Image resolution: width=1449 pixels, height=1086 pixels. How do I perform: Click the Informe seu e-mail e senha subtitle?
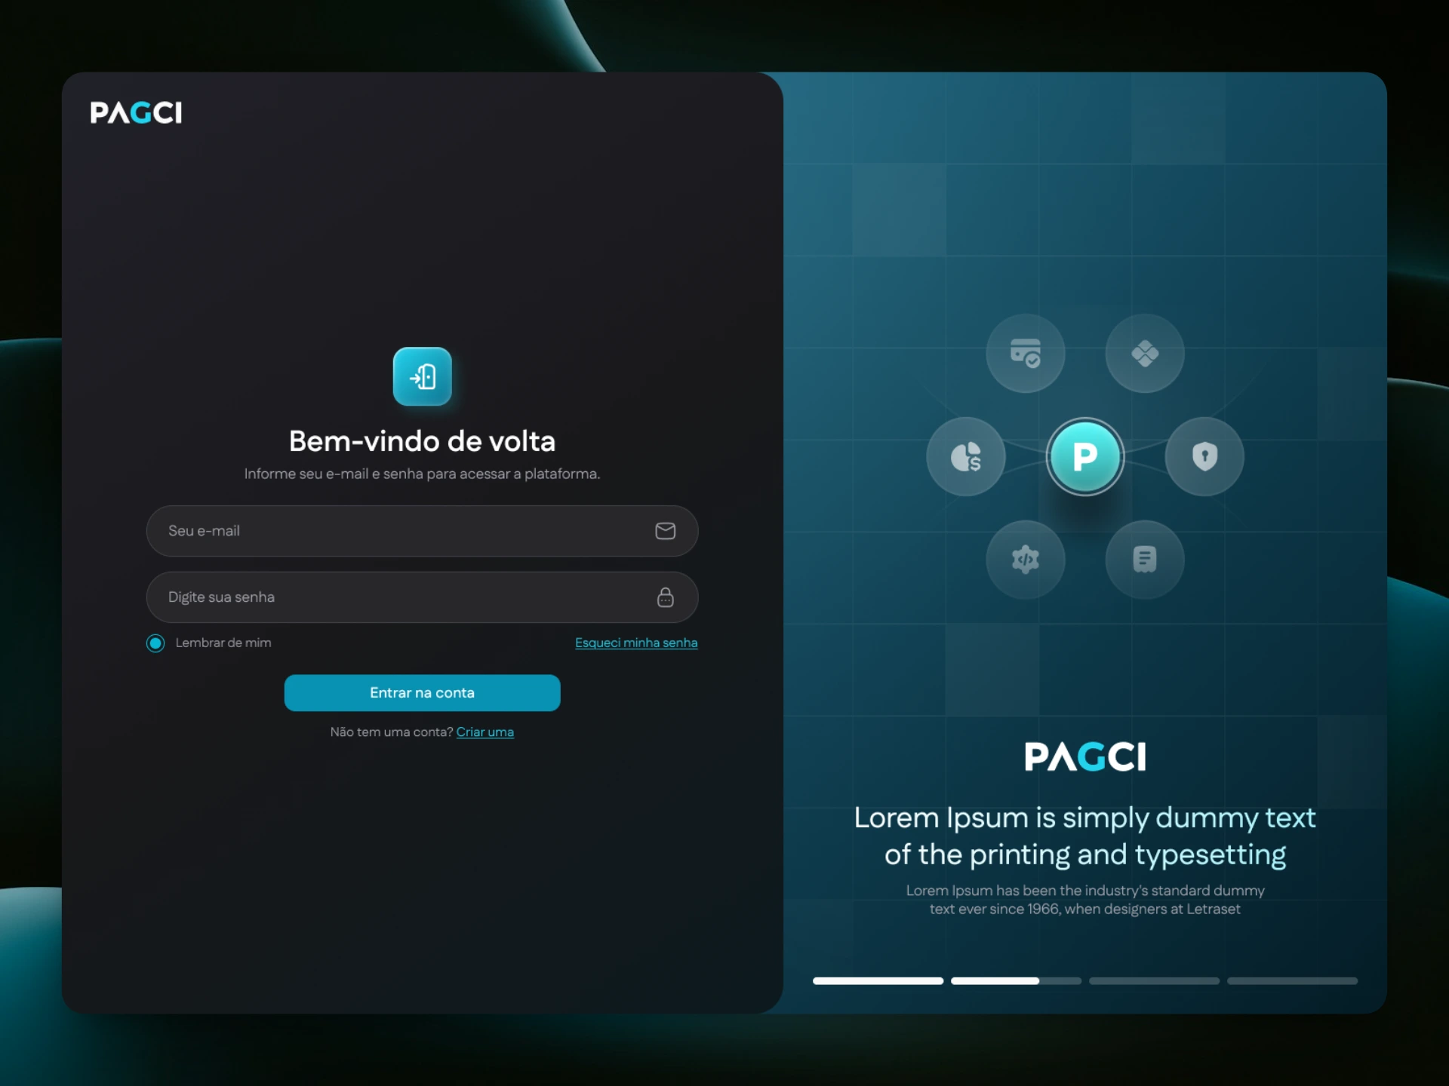tap(422, 474)
